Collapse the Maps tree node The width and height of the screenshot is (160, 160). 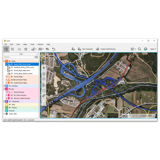(x=4, y=61)
